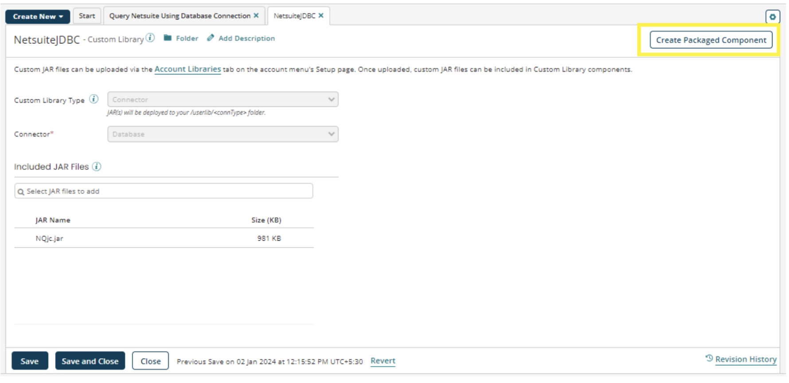Screen dimensions: 789x383
Task: Click the info icon beside Custom Library title
Action: click(150, 38)
